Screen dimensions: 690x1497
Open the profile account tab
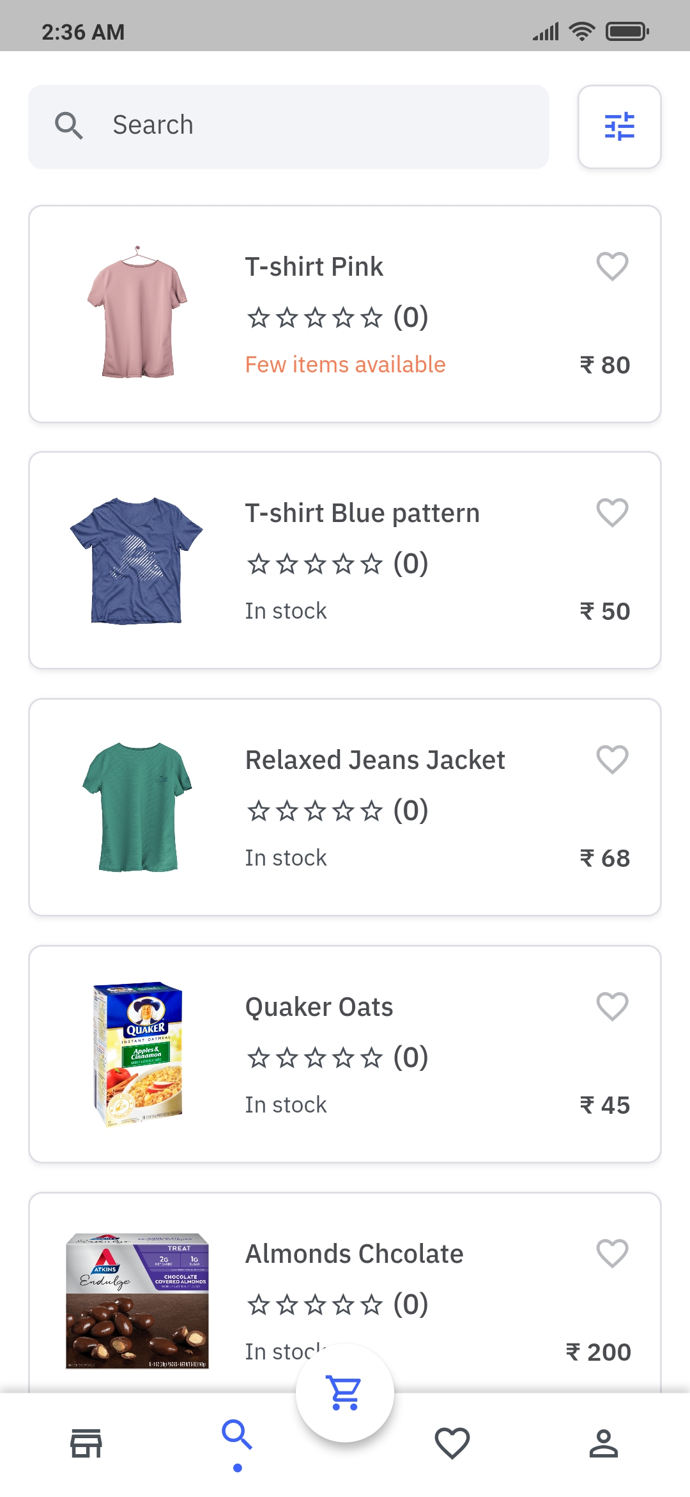(x=603, y=1444)
